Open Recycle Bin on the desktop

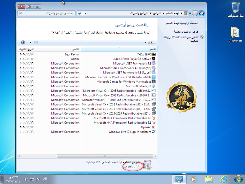[236, 9]
